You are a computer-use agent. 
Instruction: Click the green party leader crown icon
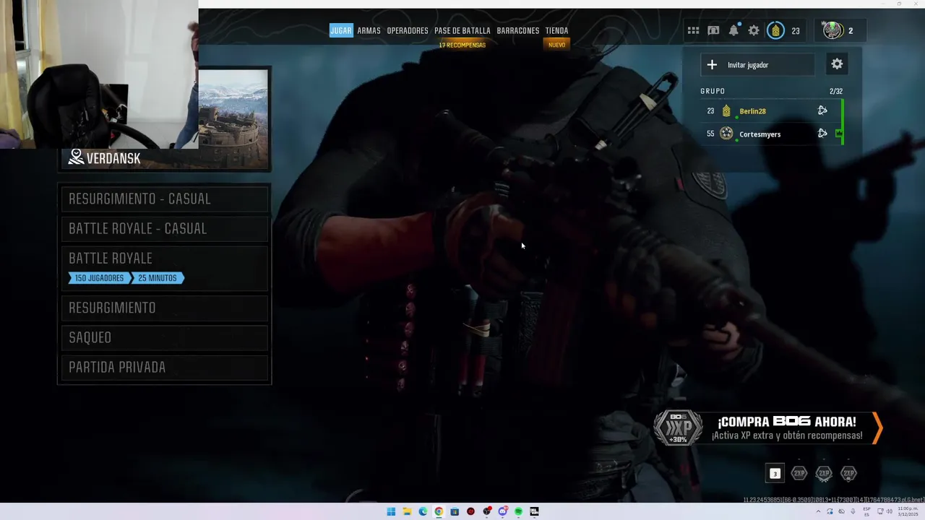click(x=839, y=133)
